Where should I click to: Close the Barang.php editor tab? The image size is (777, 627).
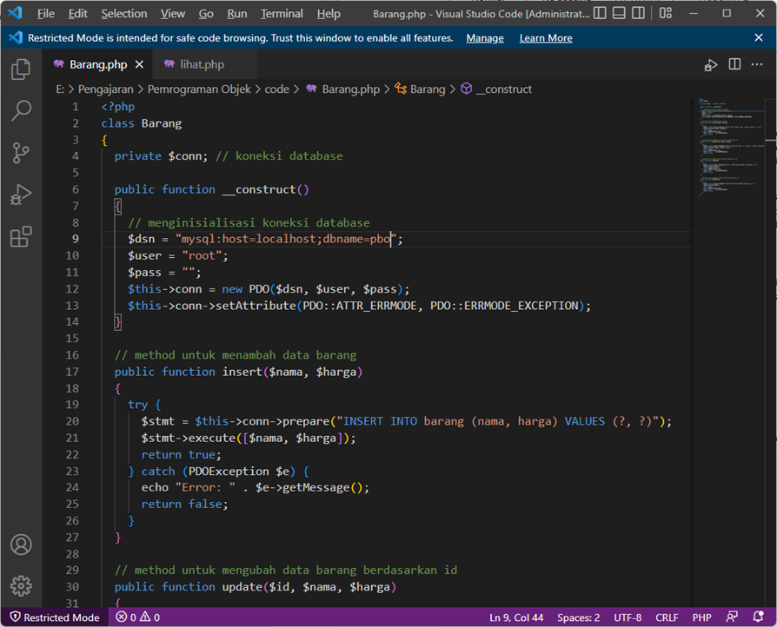point(140,64)
